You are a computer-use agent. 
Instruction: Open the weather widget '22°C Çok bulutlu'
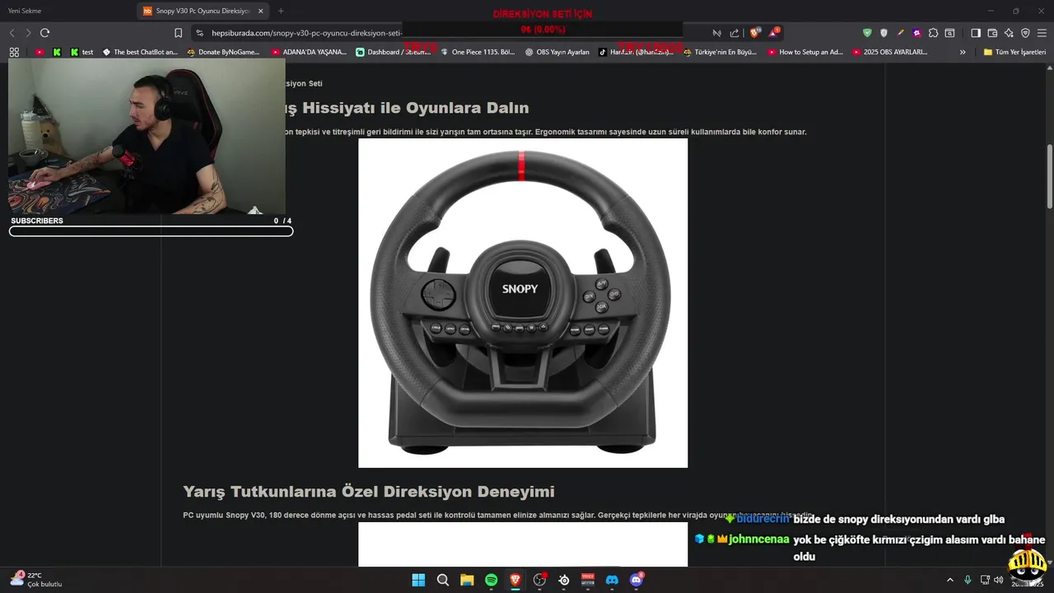coord(37,580)
